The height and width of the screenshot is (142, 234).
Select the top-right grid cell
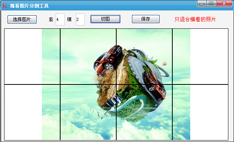point(200,56)
